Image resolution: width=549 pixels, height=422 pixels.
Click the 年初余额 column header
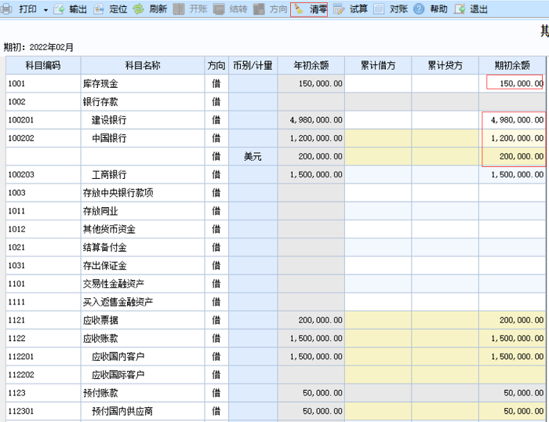(x=311, y=65)
